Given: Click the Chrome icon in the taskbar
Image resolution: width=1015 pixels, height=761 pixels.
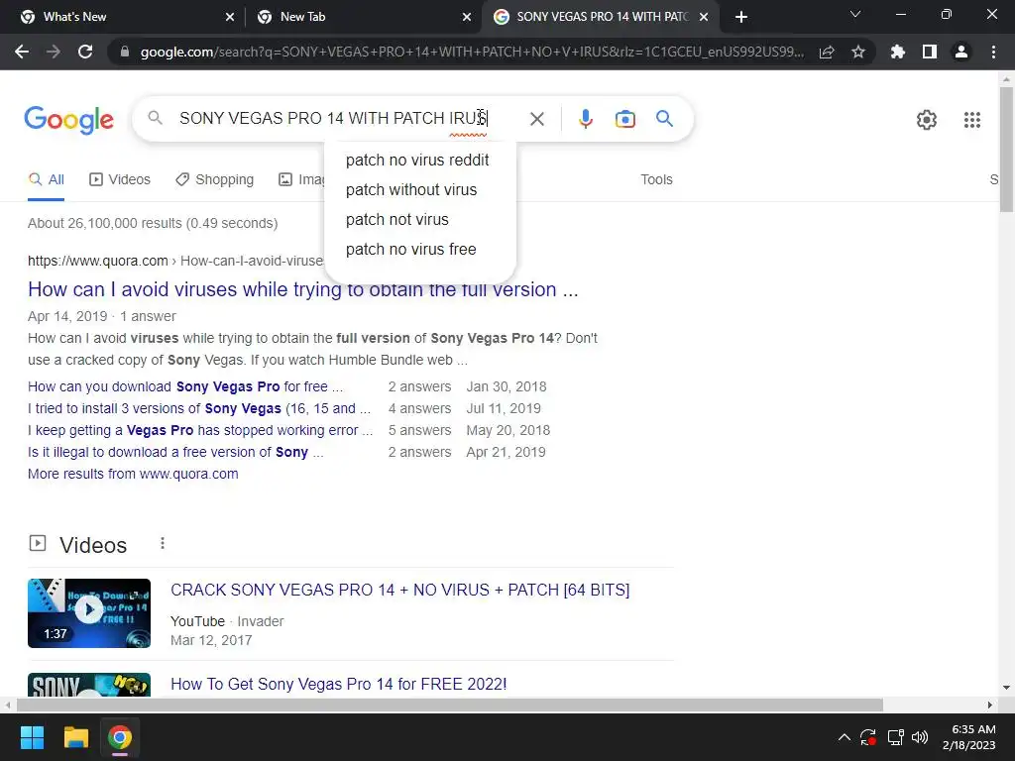Looking at the screenshot, I should pos(120,737).
